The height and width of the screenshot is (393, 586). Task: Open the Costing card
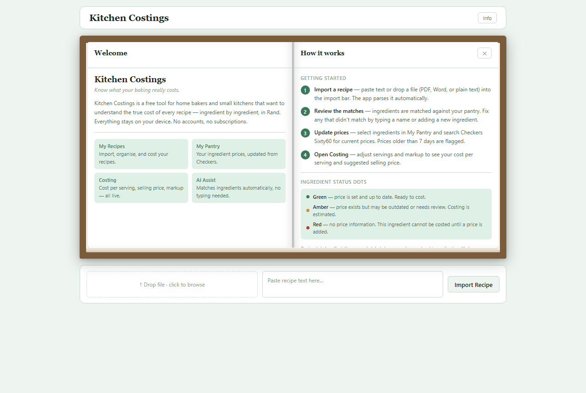pyautogui.click(x=141, y=188)
